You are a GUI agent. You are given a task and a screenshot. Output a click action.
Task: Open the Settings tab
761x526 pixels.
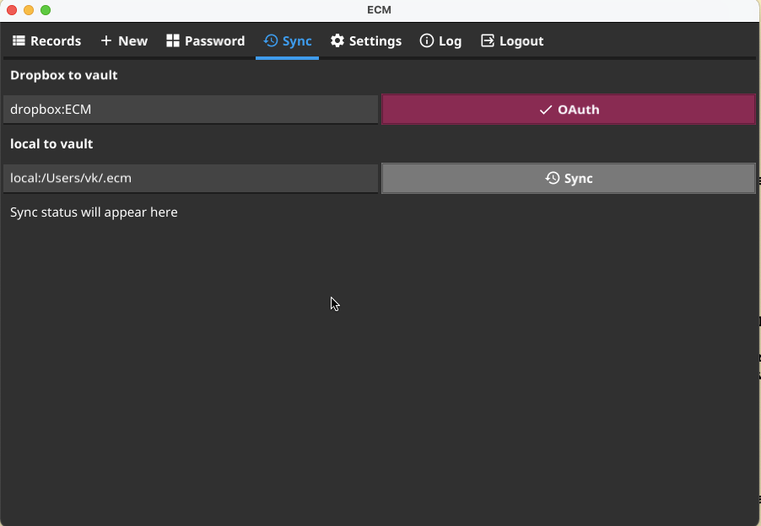click(x=366, y=40)
